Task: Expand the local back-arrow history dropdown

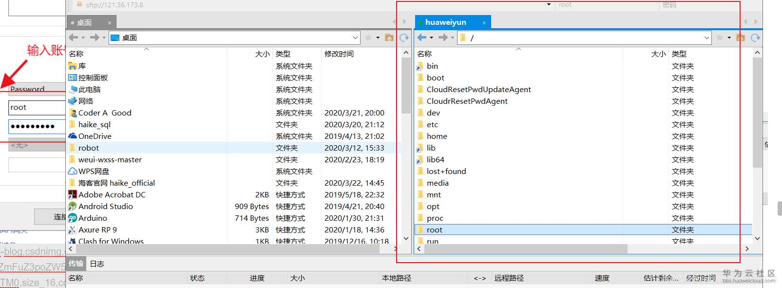Action: [83, 38]
